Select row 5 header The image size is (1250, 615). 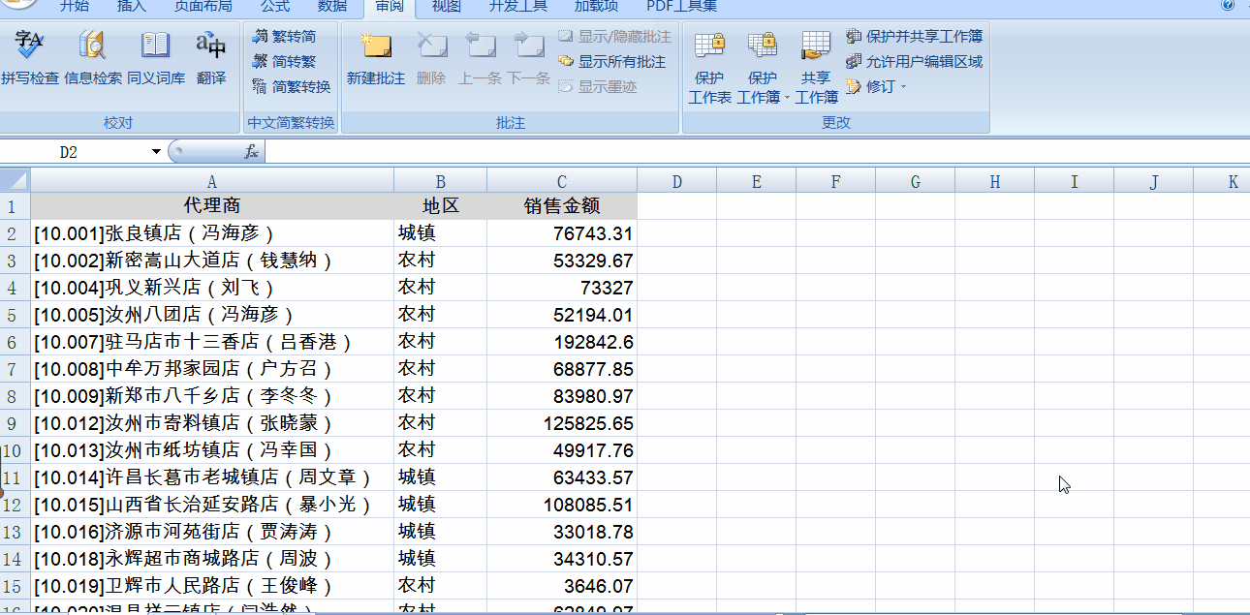[14, 315]
